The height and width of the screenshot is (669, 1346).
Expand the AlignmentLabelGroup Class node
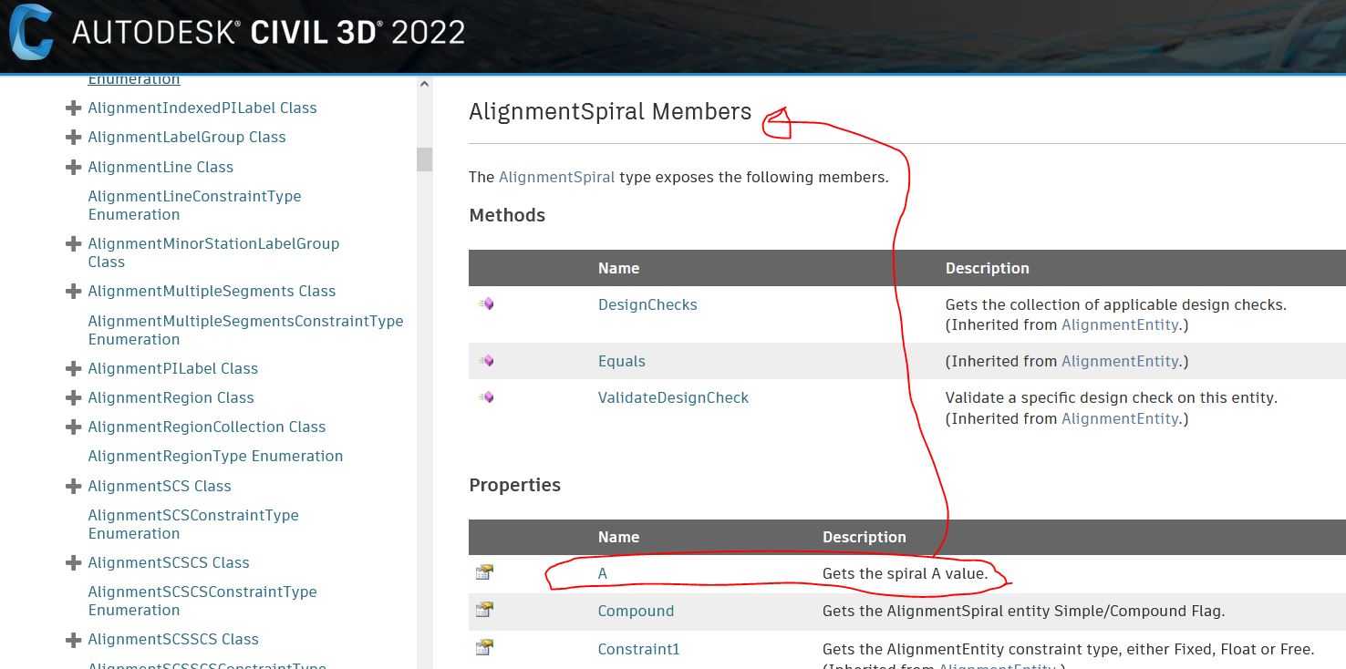pyautogui.click(x=73, y=137)
